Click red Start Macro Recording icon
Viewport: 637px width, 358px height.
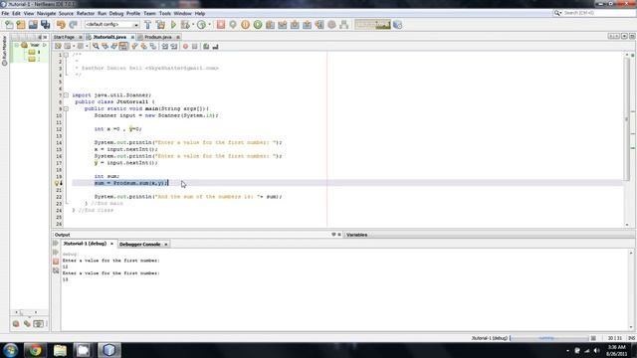point(185,47)
